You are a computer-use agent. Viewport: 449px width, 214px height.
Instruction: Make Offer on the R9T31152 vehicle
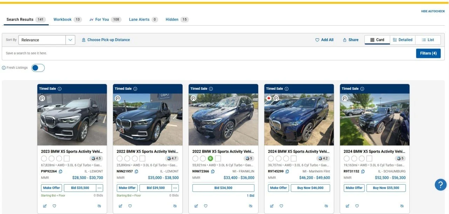354,188
